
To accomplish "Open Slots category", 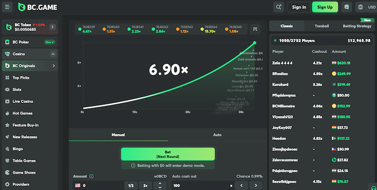I will tap(30, 90).
